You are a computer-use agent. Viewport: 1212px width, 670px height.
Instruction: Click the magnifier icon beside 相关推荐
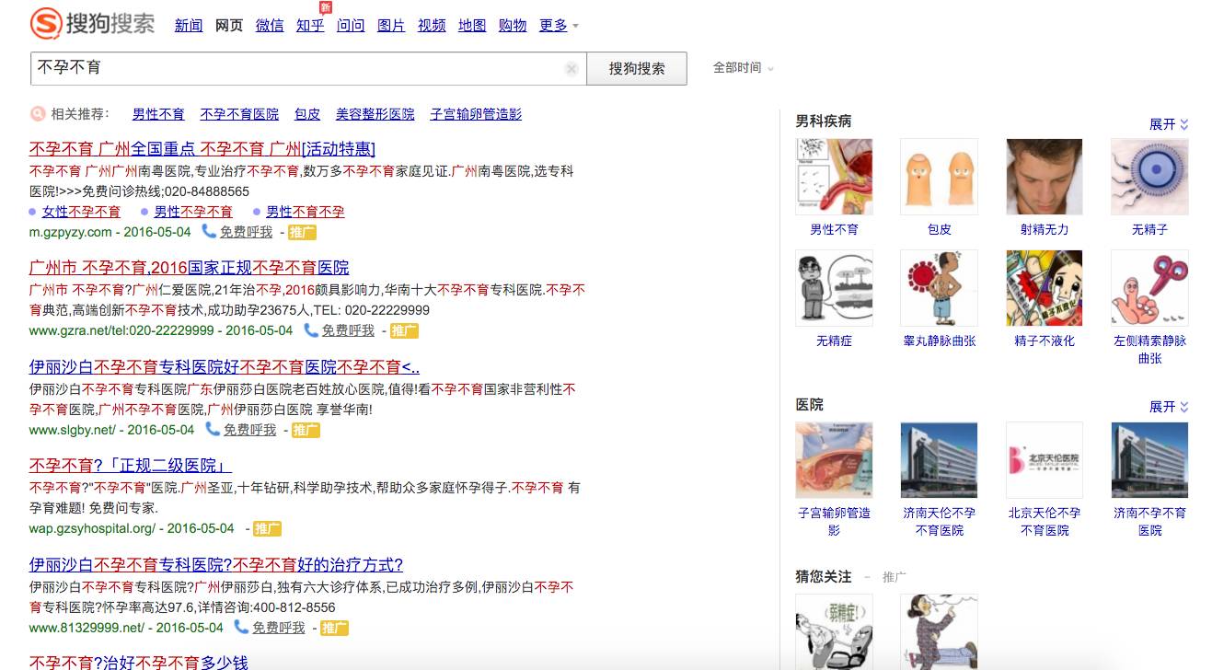38,114
